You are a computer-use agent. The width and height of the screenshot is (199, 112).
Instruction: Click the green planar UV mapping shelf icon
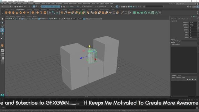[135, 12]
